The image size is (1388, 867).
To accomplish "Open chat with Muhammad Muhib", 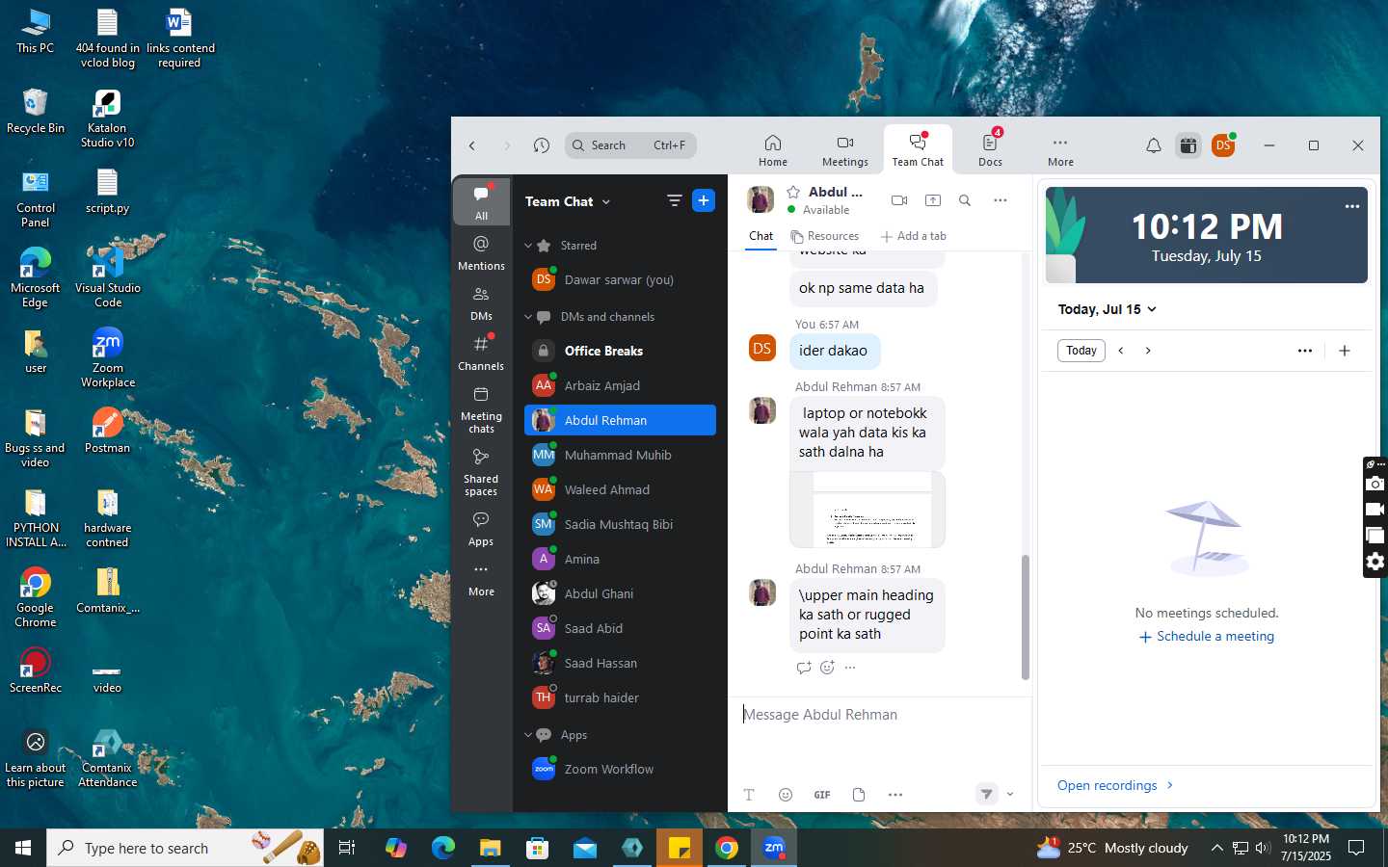I will coord(620,455).
